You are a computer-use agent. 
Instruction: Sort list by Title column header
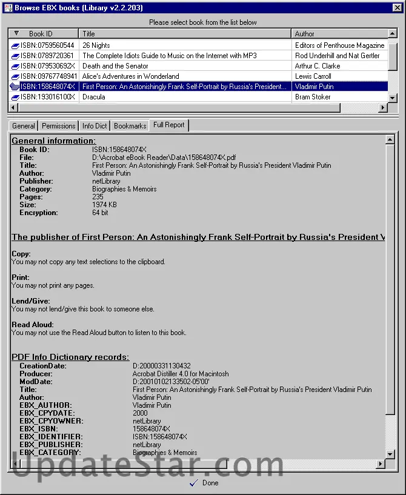click(185, 33)
